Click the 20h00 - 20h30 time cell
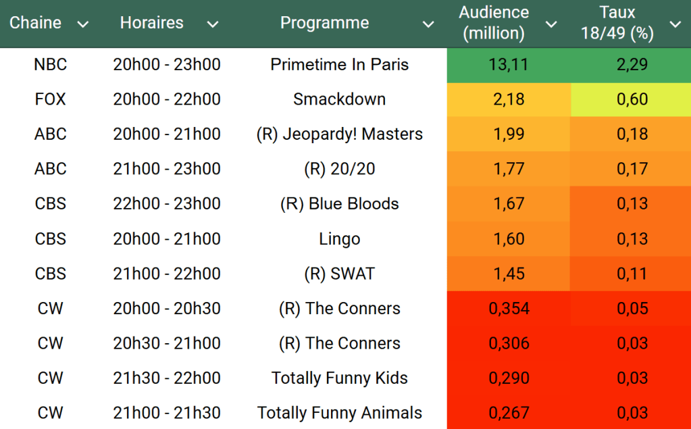The image size is (691, 429). (x=167, y=309)
